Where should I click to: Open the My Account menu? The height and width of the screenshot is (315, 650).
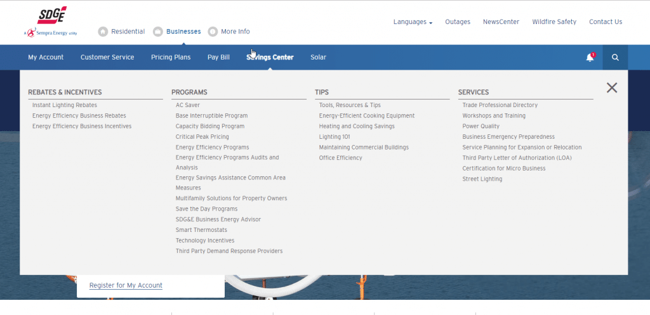coord(46,57)
